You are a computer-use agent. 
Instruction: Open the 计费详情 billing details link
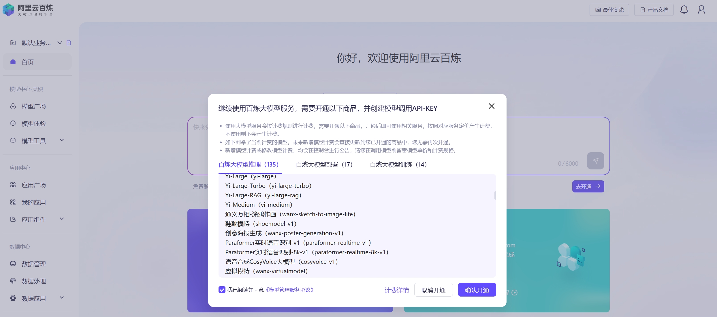point(397,290)
